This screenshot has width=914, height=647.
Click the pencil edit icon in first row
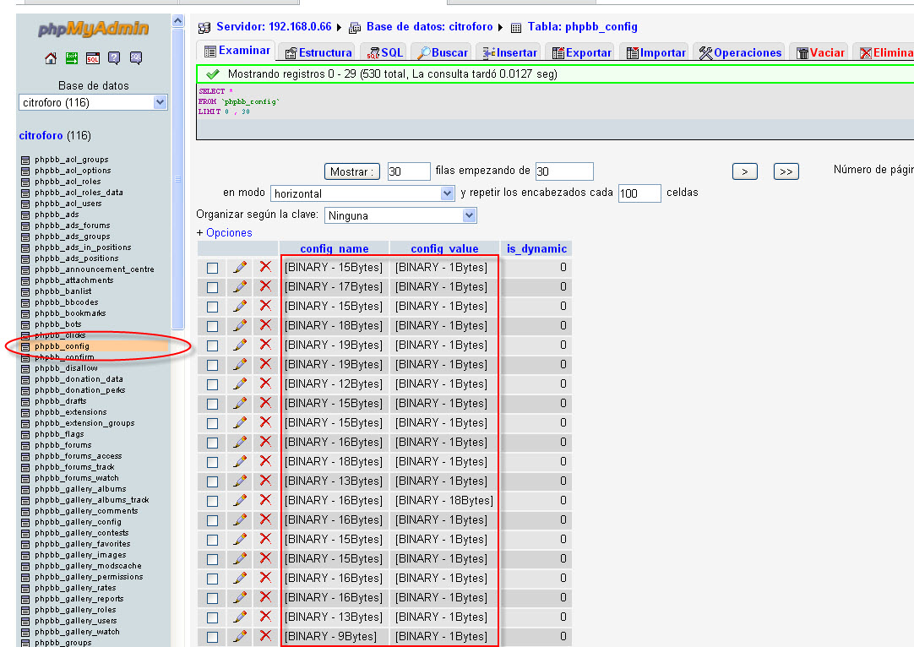click(241, 267)
